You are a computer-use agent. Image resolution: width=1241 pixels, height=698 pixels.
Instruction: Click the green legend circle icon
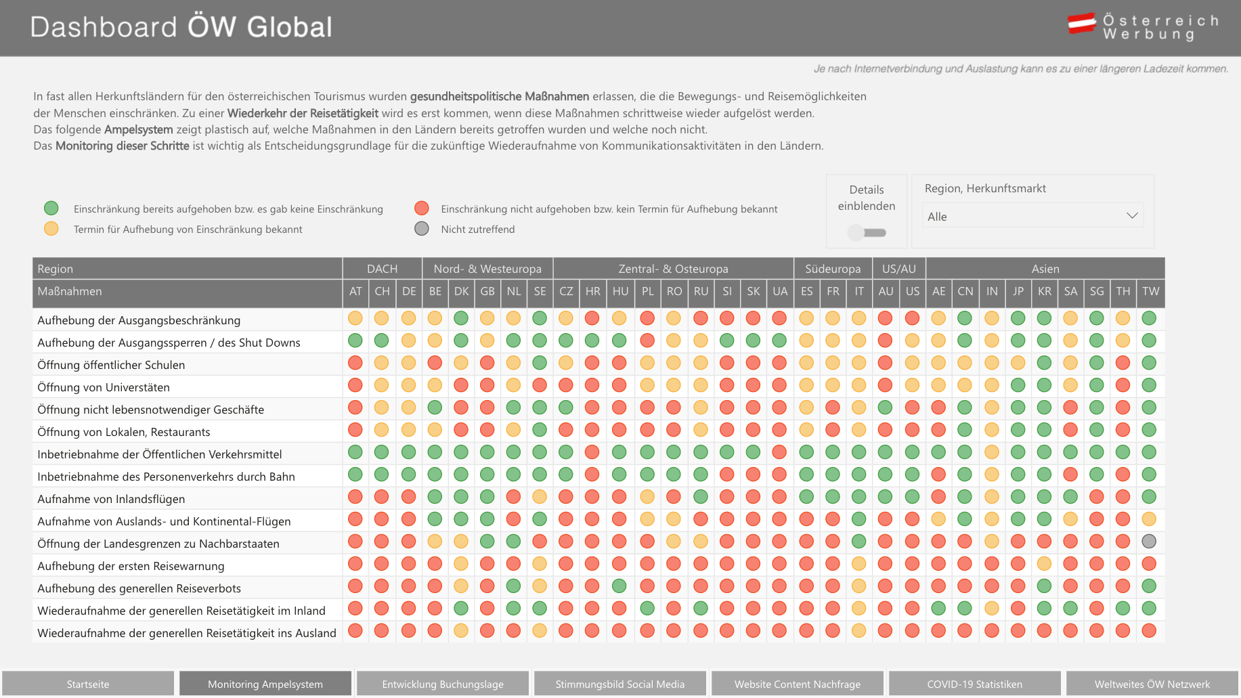click(x=51, y=208)
